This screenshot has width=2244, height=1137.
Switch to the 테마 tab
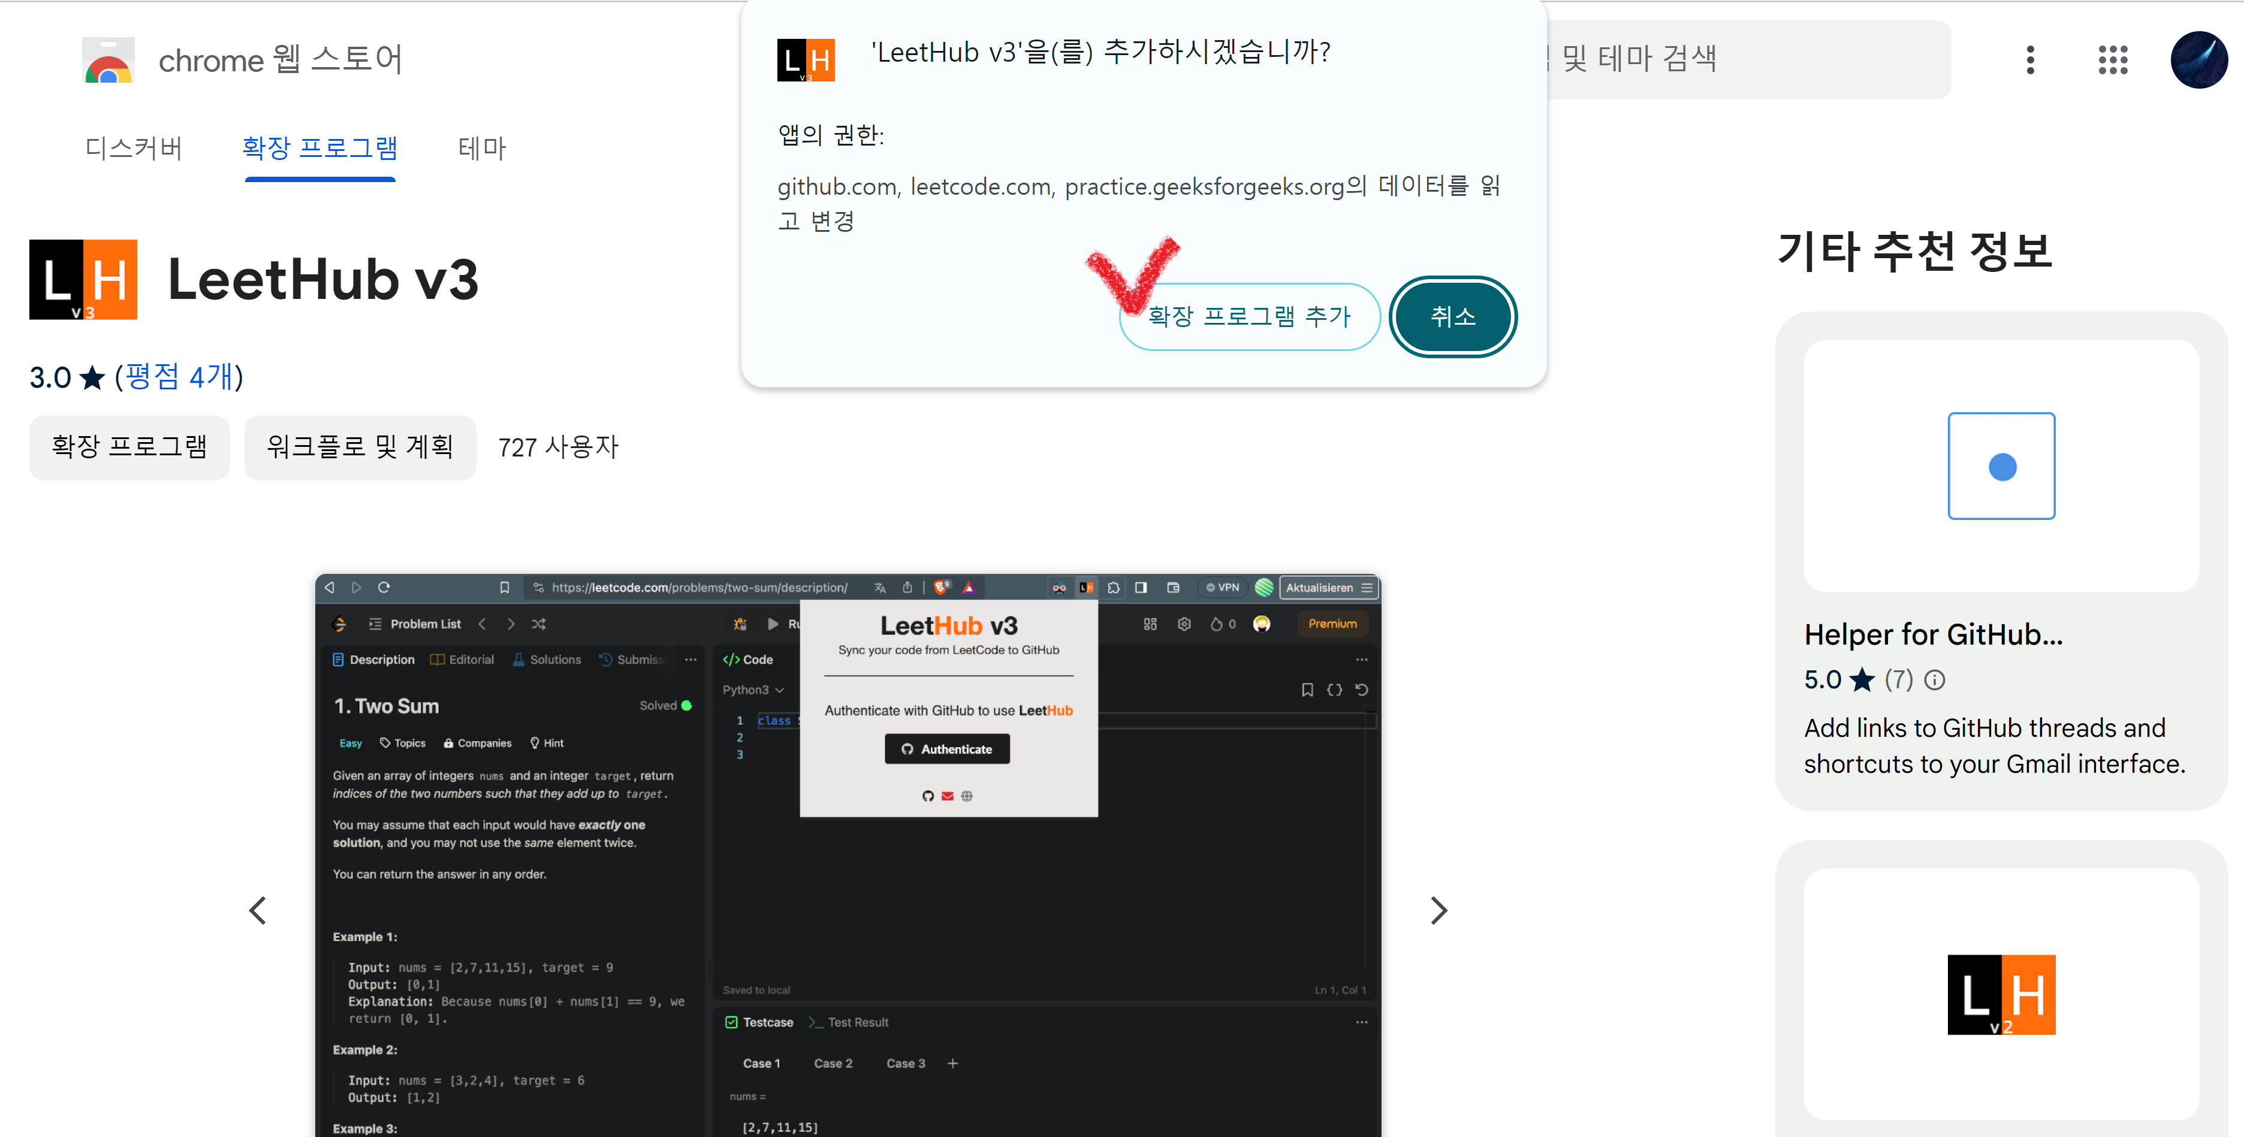[x=482, y=148]
